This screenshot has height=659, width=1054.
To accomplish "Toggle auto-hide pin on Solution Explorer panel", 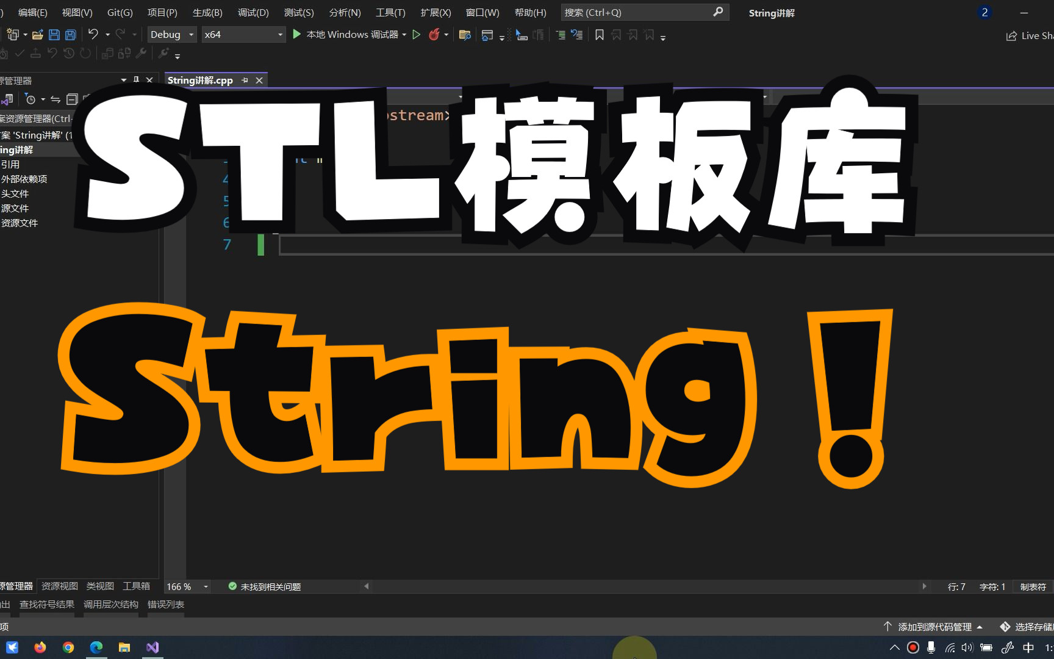I will 137,80.
